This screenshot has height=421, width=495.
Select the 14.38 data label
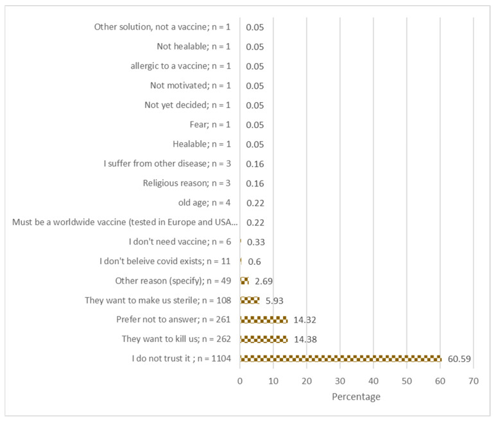(x=305, y=339)
